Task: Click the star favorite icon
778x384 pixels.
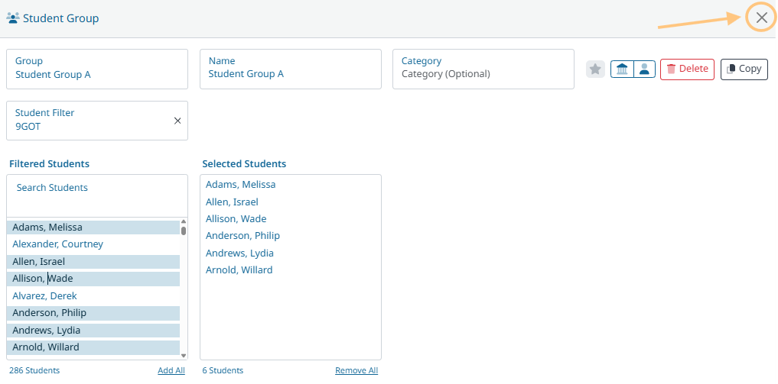Action: click(596, 69)
